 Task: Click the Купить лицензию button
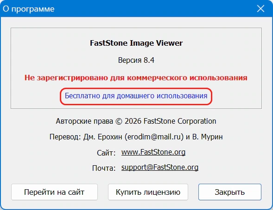coord(148,192)
